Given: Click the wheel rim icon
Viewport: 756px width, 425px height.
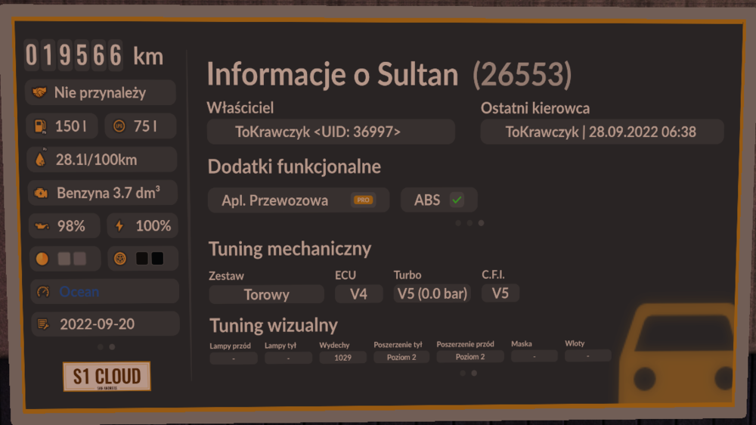Looking at the screenshot, I should (x=120, y=259).
